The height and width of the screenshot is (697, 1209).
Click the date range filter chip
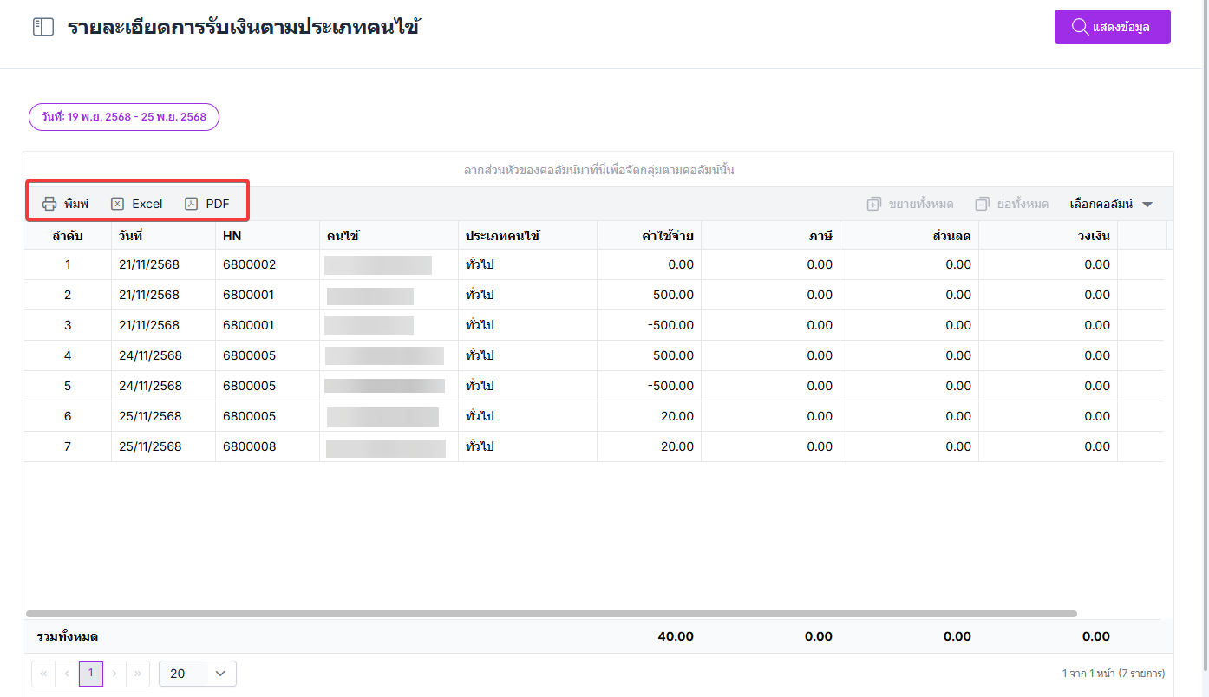124,117
